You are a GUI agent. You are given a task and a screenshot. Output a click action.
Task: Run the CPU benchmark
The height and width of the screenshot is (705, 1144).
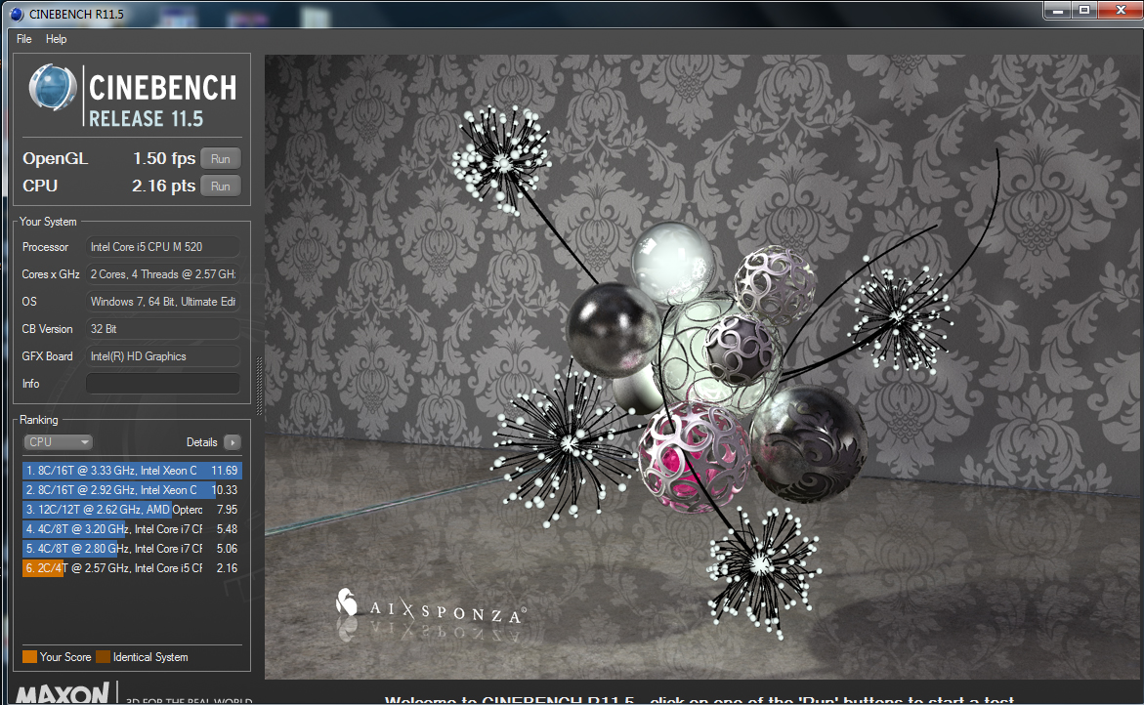click(221, 186)
